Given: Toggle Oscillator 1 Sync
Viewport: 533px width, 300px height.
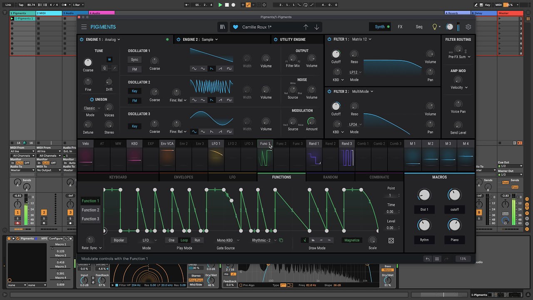Looking at the screenshot, I should click(x=134, y=60).
